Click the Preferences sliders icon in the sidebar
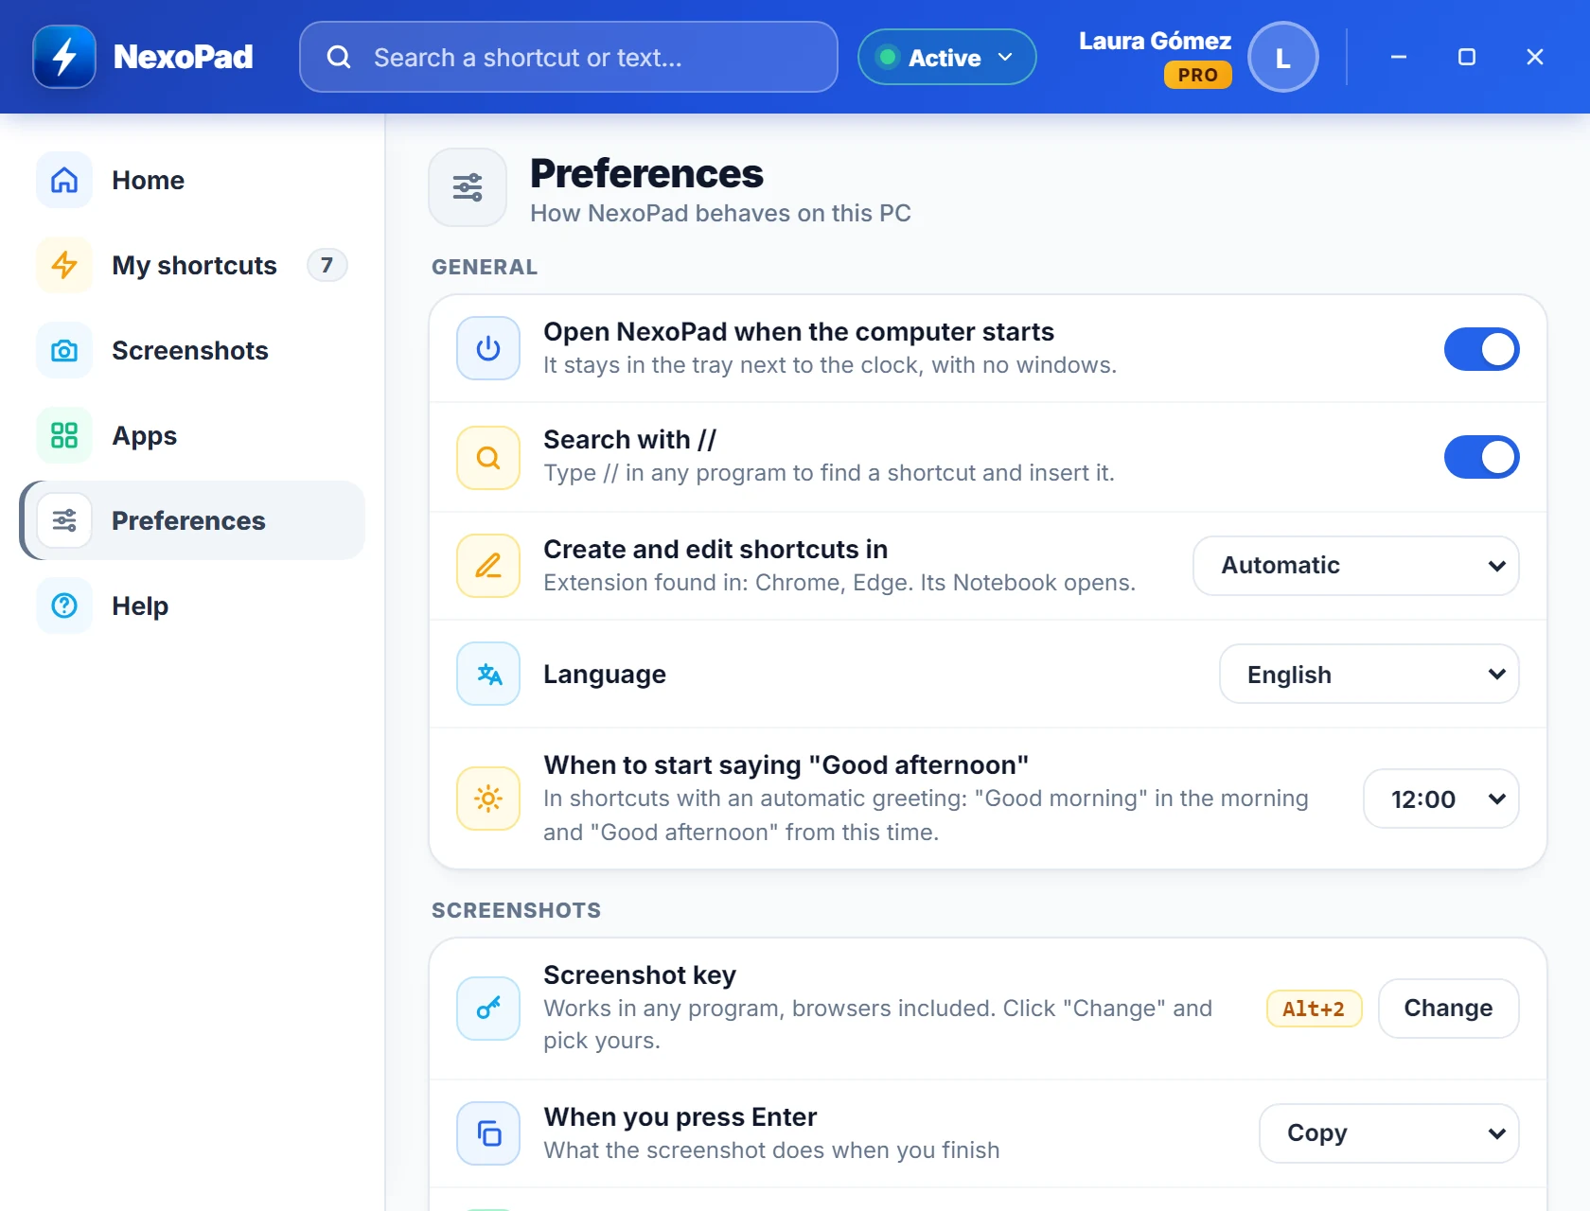 click(x=64, y=520)
